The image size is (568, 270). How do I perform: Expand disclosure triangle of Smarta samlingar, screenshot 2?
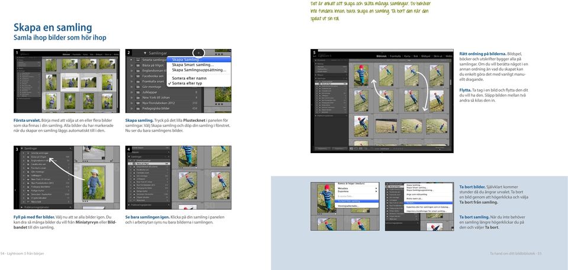coord(131,60)
